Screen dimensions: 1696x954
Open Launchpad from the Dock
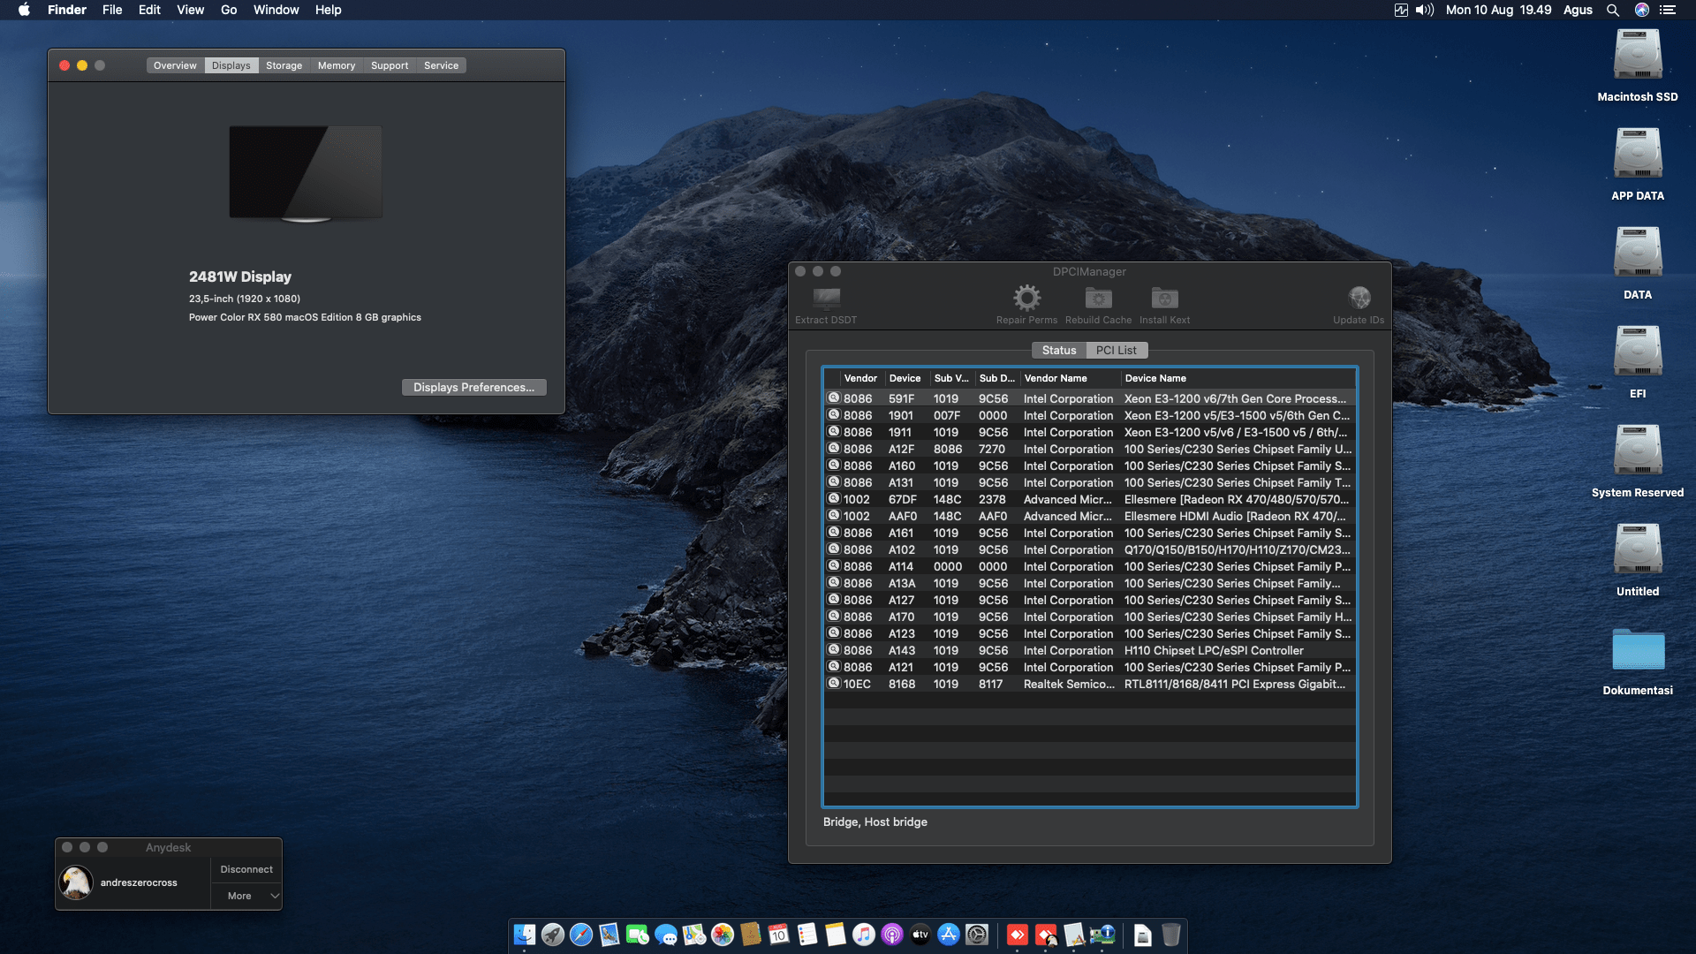pos(553,935)
